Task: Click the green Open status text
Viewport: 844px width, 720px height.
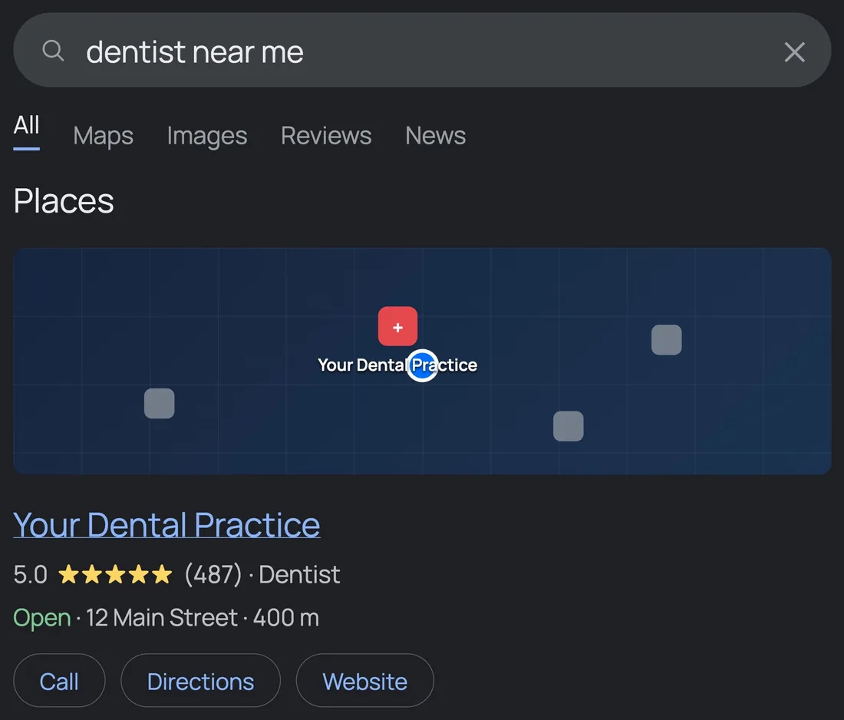Action: point(42,618)
